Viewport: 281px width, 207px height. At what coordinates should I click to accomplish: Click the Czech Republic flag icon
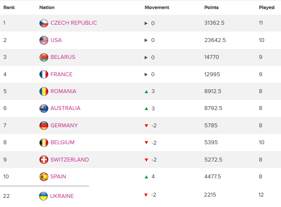[43, 23]
